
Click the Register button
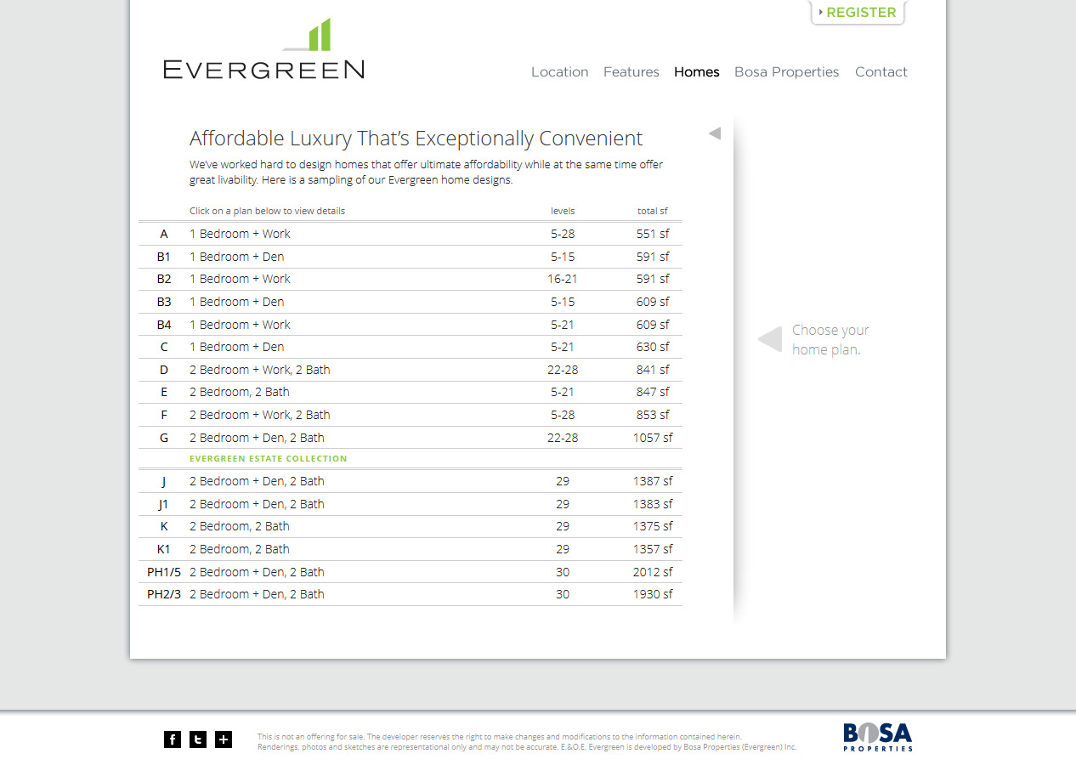point(858,13)
